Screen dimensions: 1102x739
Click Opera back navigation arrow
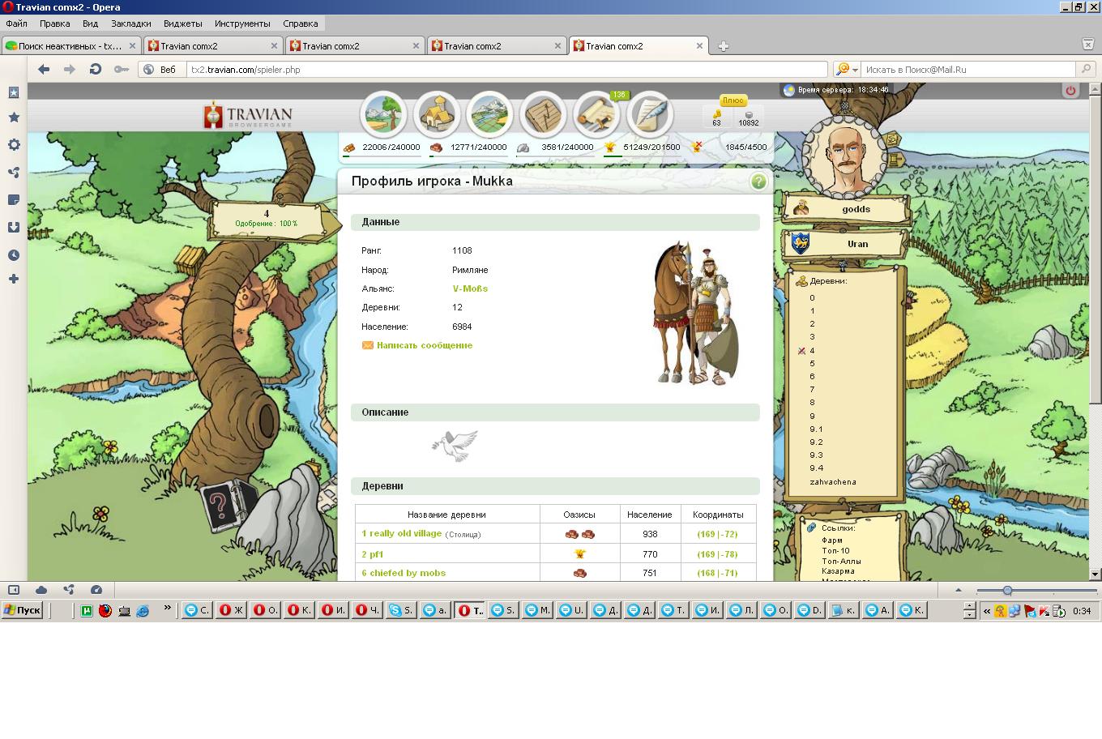pyautogui.click(x=44, y=70)
